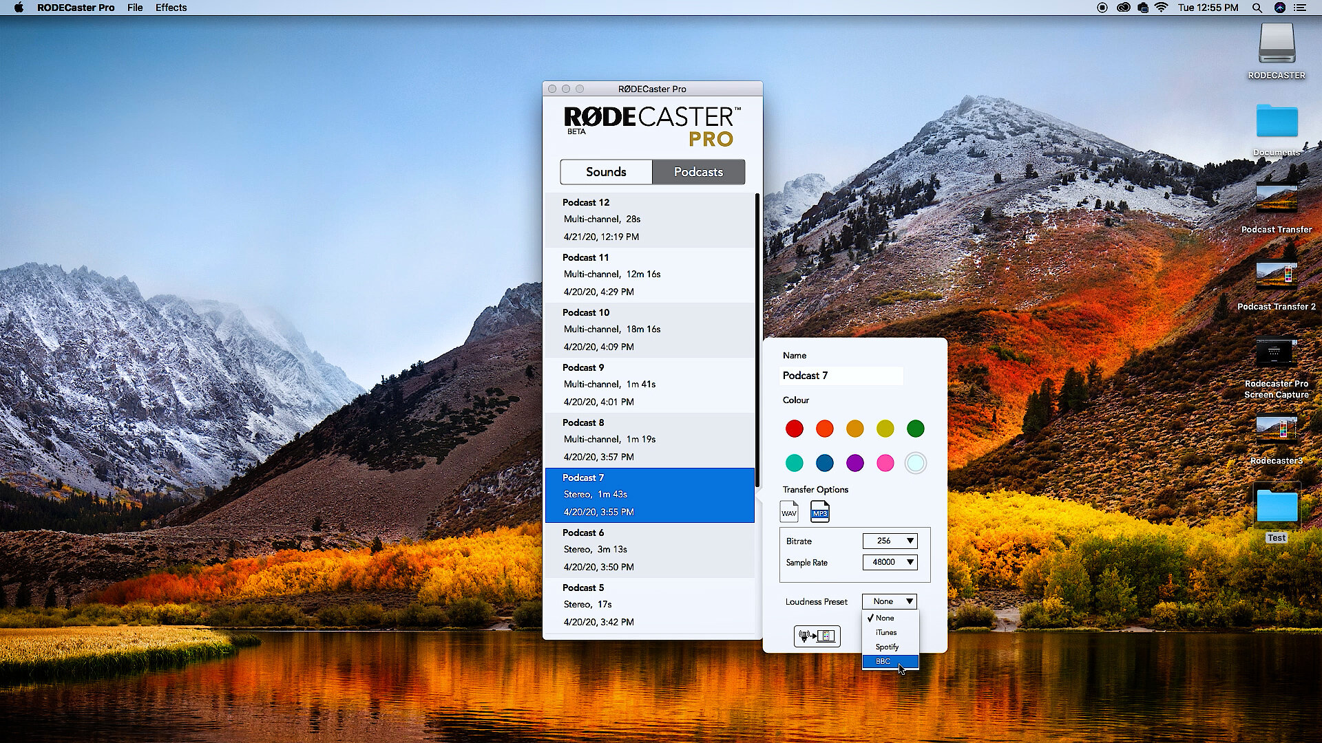This screenshot has width=1322, height=743.
Task: Open Test folder on desktop
Action: [1277, 513]
